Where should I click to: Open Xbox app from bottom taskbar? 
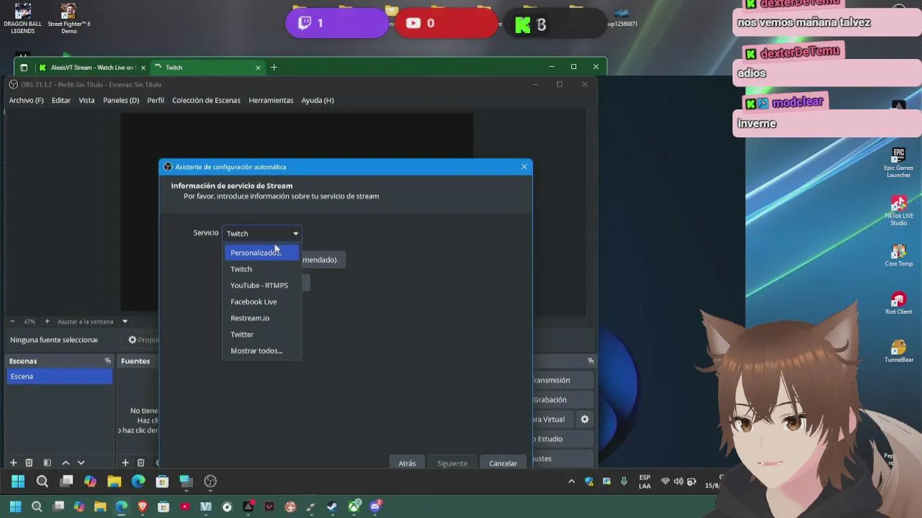click(354, 506)
